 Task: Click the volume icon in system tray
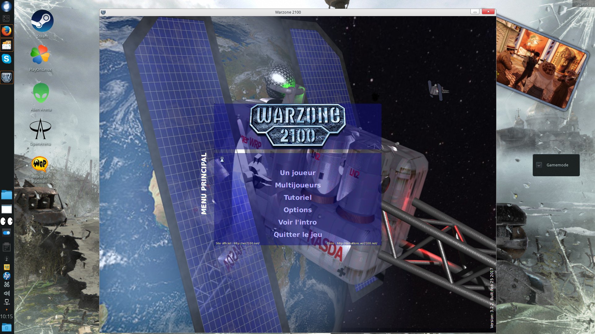coord(7,293)
